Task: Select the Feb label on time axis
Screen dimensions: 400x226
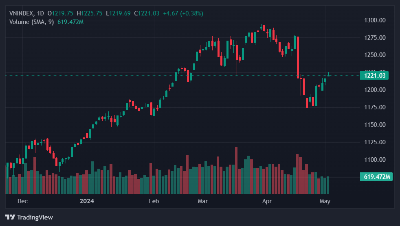Action: tap(154, 201)
